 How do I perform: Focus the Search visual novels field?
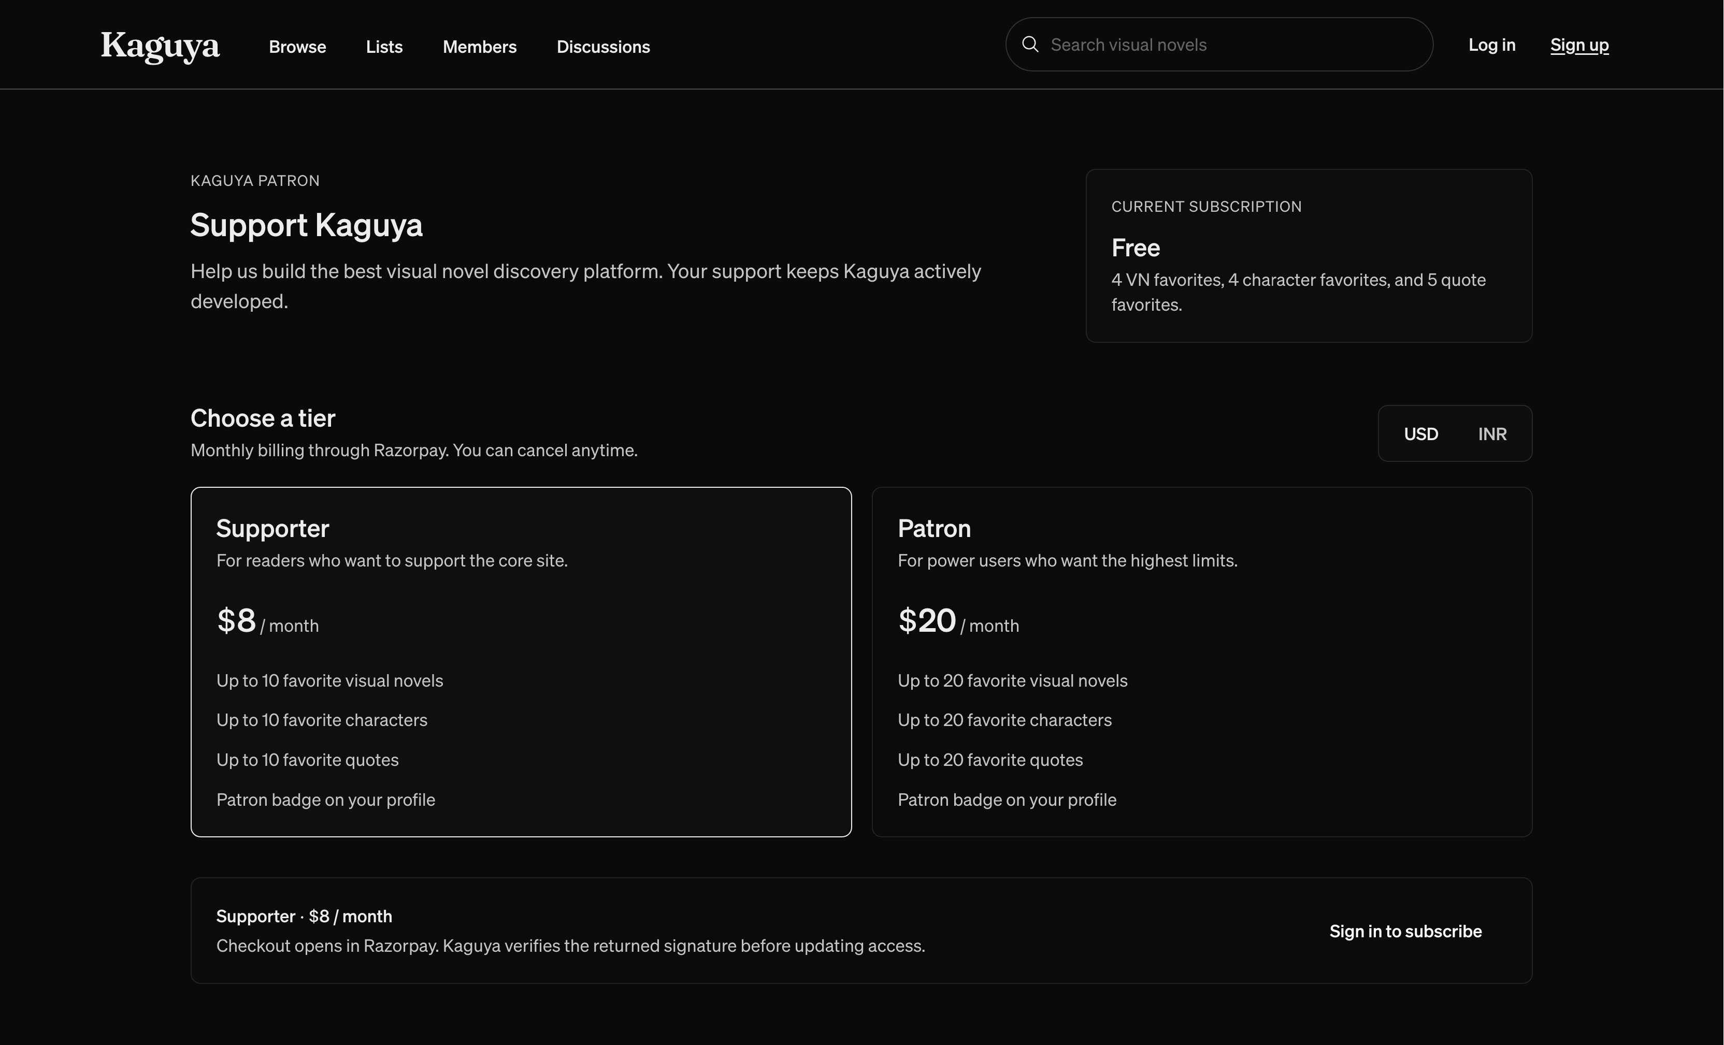[x=1219, y=45]
